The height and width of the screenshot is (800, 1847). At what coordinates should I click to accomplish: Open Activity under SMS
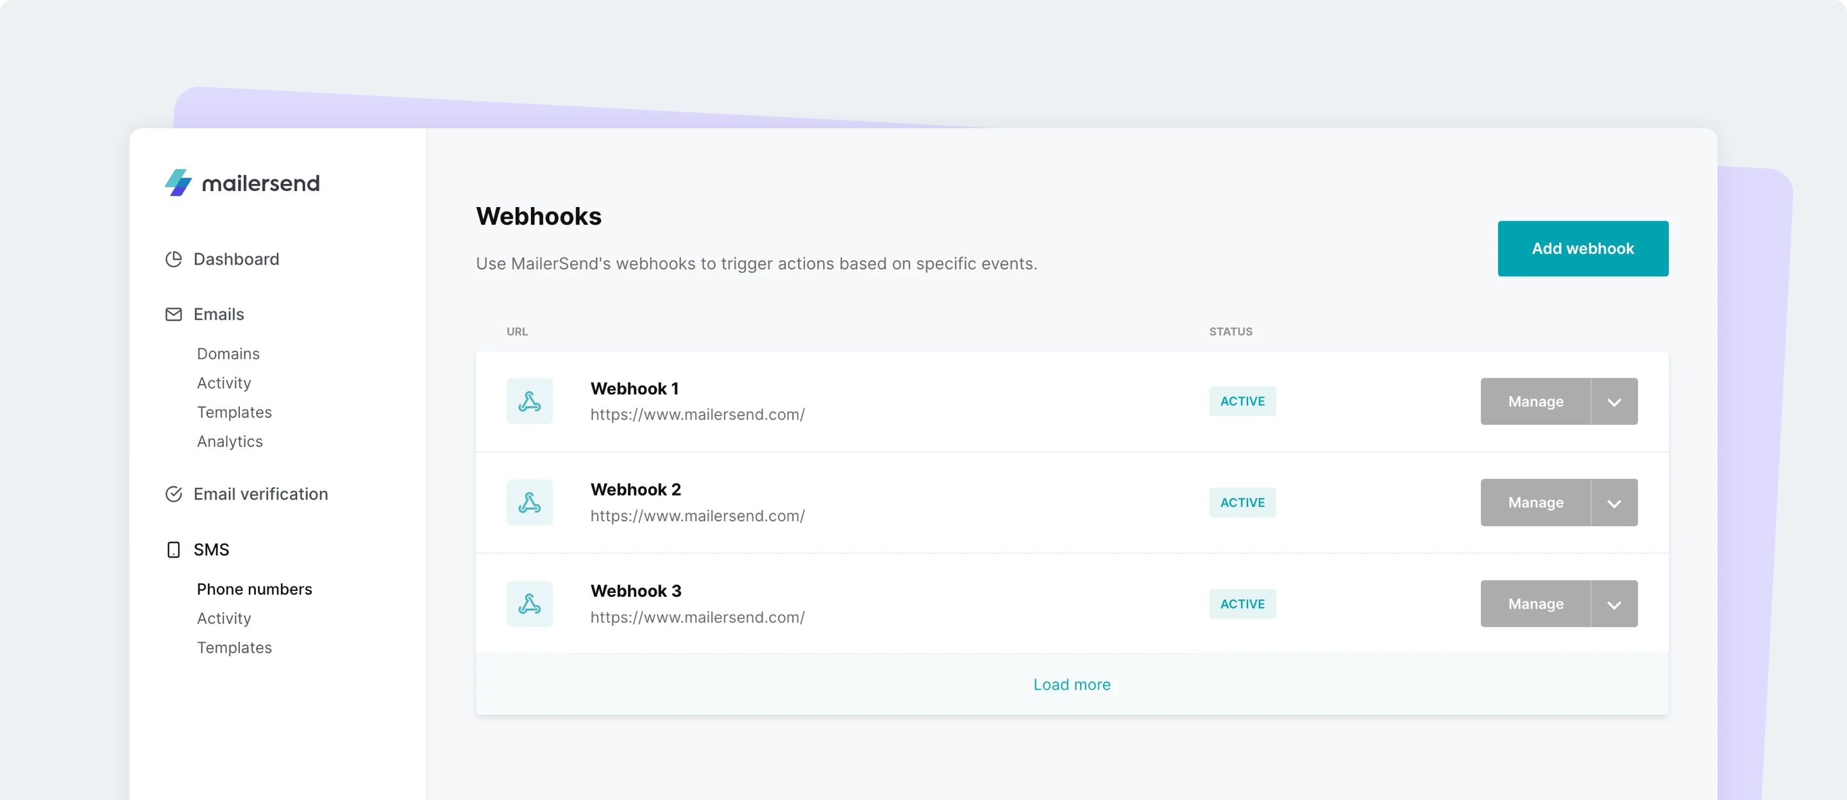[224, 618]
